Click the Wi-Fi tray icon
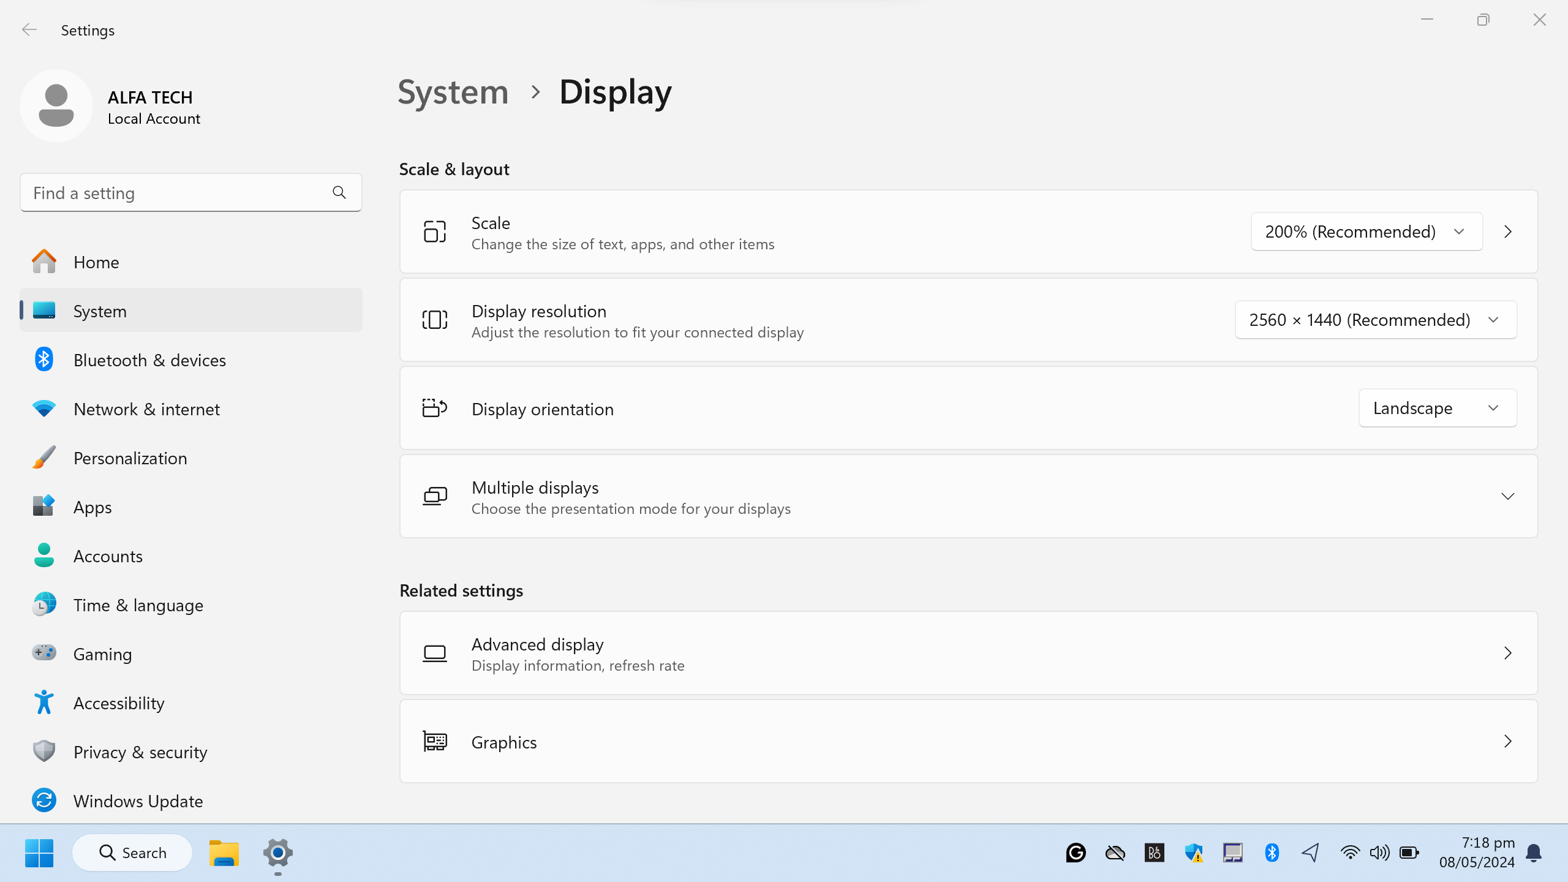 [1350, 853]
